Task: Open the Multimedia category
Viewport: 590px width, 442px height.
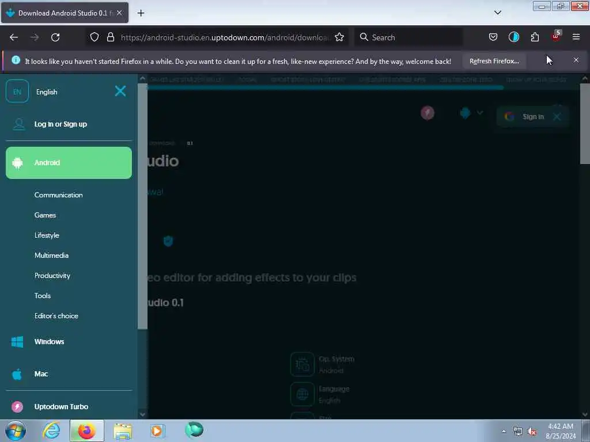Action: click(x=51, y=255)
